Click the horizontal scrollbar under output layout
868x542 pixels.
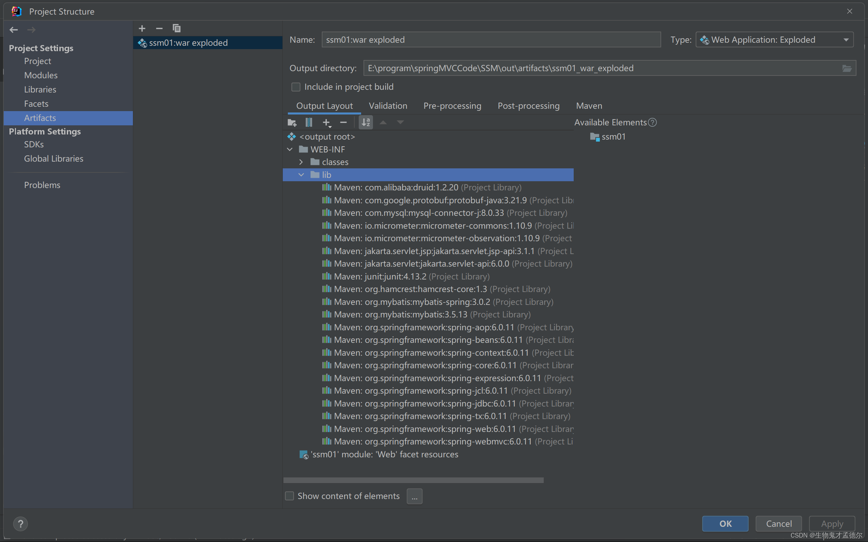click(413, 480)
